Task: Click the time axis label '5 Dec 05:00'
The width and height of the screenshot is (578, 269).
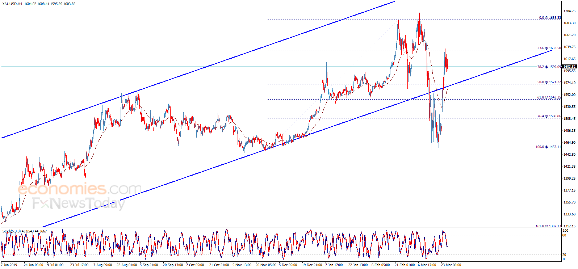Action: pos(288,265)
